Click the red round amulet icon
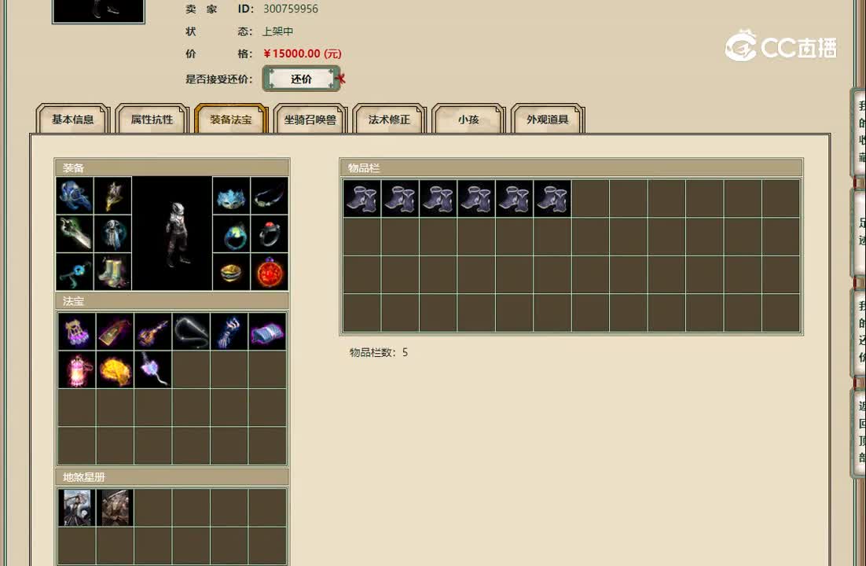 (x=270, y=272)
